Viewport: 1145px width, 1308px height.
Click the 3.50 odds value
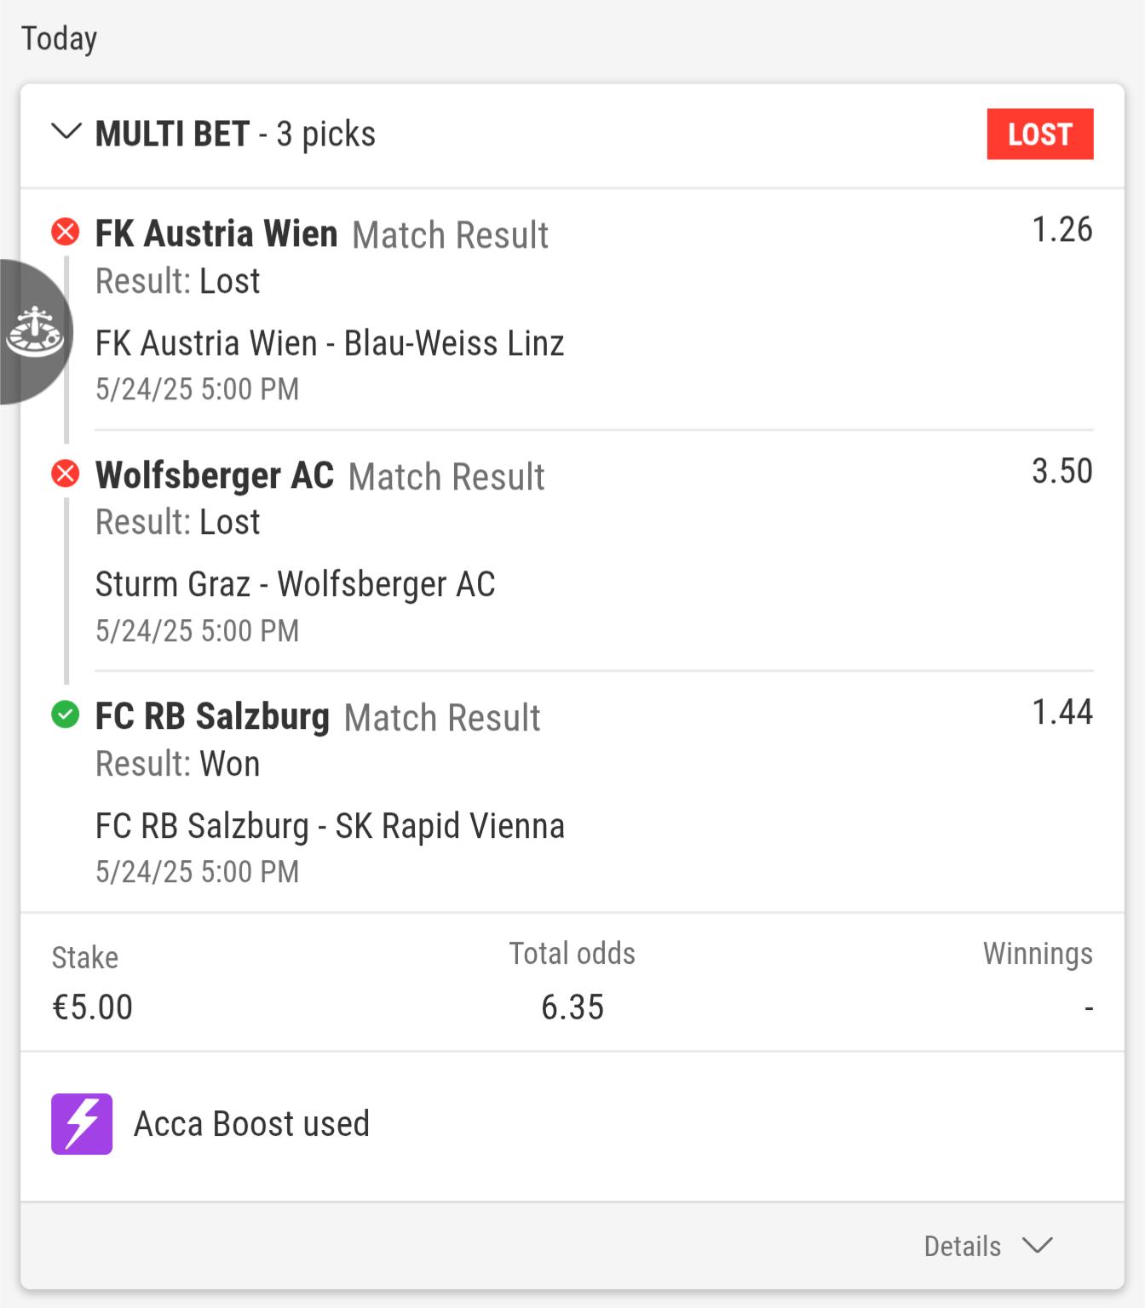click(x=1062, y=471)
